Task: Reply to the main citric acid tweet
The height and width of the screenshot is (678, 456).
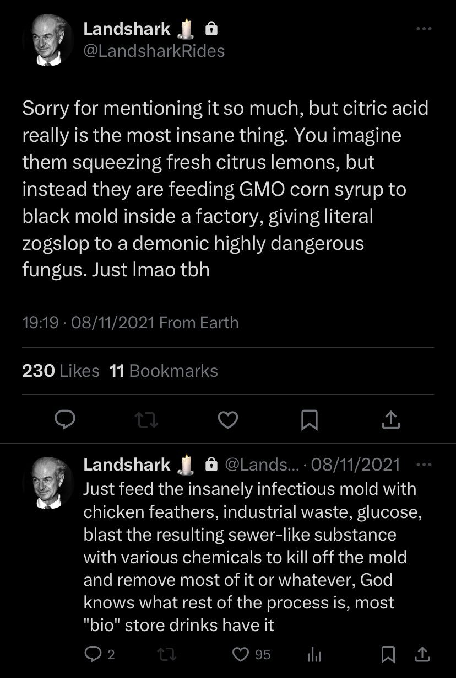Action: pos(66,420)
